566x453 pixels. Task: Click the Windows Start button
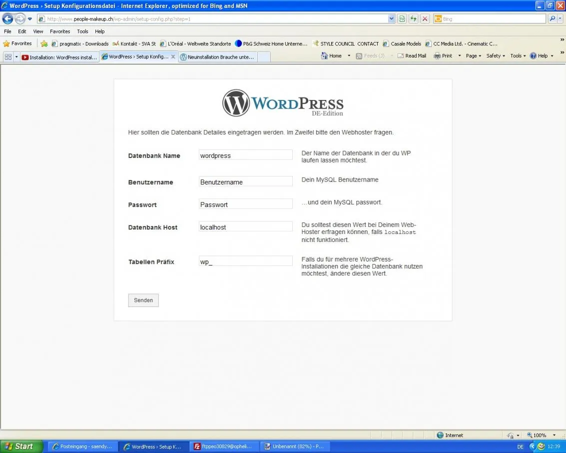click(x=21, y=446)
